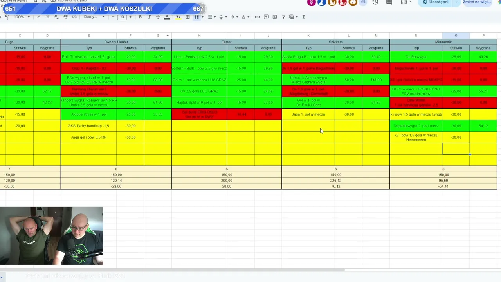
Task: Start a Meet call camera icon
Action: pos(404,2)
